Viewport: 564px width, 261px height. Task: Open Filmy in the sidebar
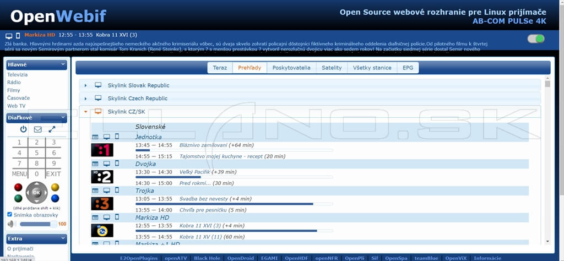(x=14, y=90)
